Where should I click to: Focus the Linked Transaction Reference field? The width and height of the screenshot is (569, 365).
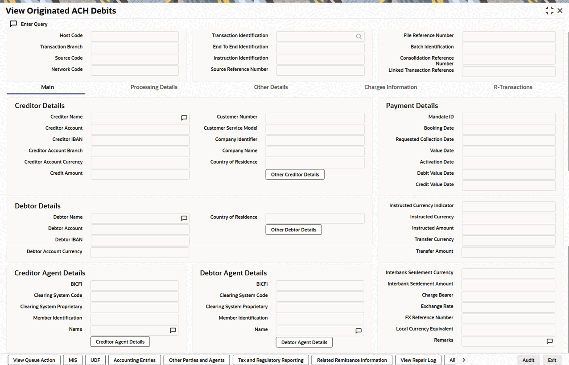click(509, 71)
